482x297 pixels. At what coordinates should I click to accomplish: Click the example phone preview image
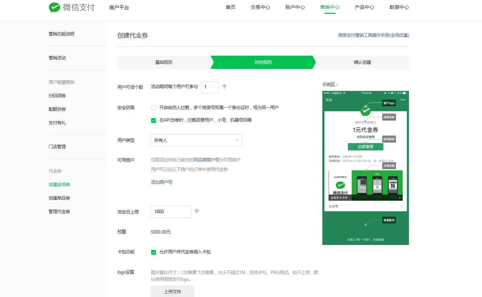click(366, 168)
